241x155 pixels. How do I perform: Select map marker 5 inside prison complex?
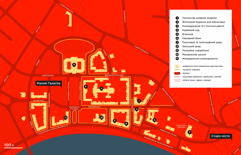tap(101, 88)
